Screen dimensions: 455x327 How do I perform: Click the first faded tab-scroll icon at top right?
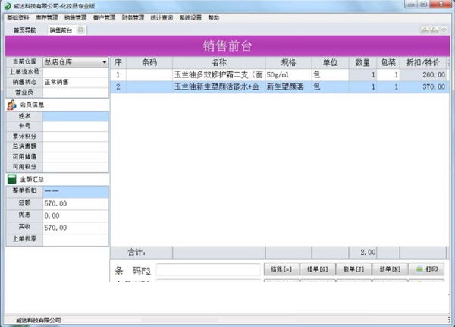click(425, 30)
